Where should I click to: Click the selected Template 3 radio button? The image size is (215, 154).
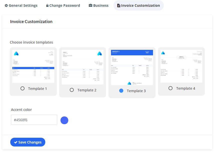tap(121, 91)
